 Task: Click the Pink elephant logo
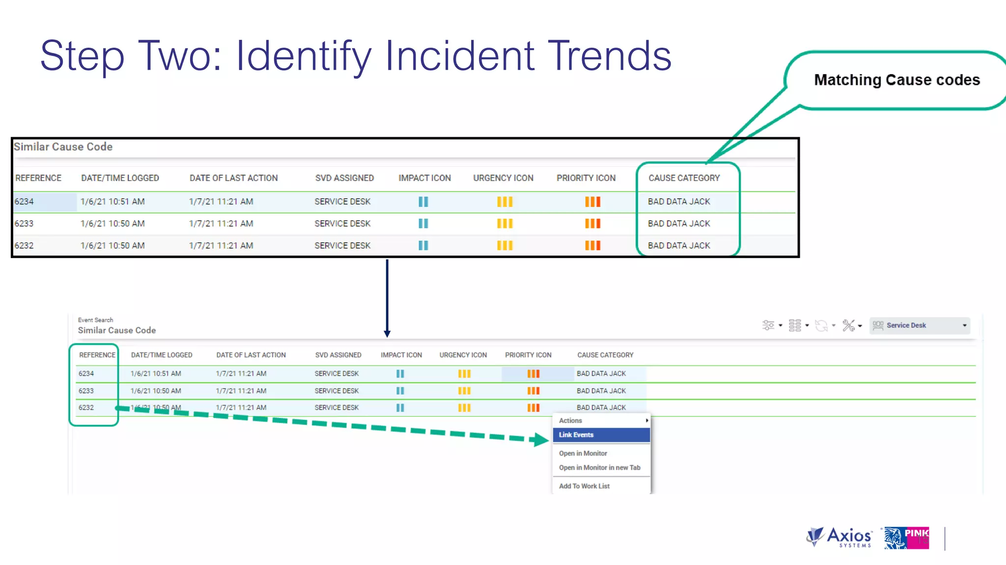(906, 538)
